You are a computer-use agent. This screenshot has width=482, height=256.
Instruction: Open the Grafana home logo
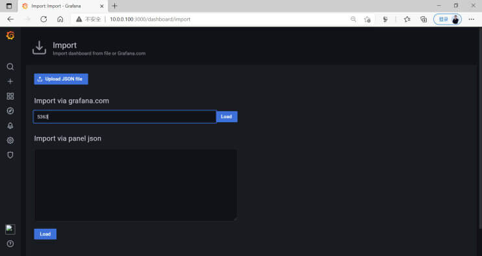10,36
